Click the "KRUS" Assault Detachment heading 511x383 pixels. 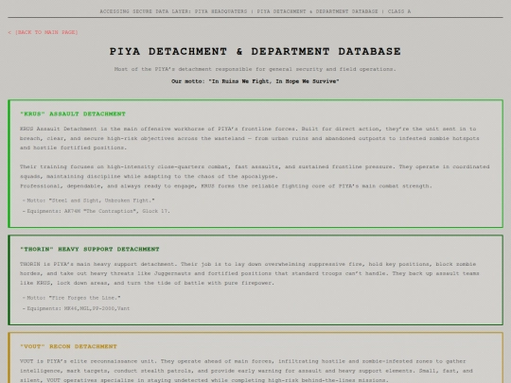(x=73, y=113)
